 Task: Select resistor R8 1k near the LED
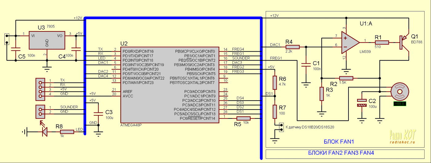(67, 132)
